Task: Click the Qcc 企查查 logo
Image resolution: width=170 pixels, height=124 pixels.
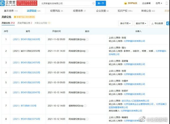Action: 8,3
